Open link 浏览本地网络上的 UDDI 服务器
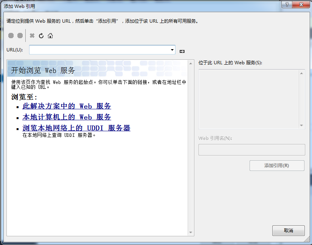Viewport: 312px width, 245px height. 76,128
